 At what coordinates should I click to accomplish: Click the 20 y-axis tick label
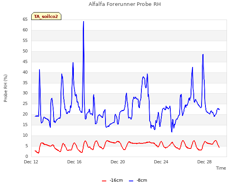pyautogui.click(x=25, y=114)
